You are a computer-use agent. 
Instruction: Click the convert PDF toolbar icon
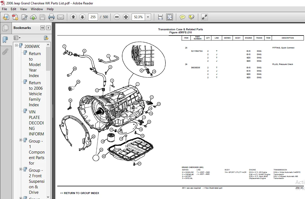click(x=15, y=17)
